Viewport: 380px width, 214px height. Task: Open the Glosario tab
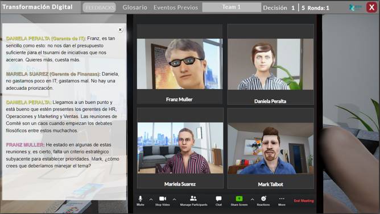[135, 7]
